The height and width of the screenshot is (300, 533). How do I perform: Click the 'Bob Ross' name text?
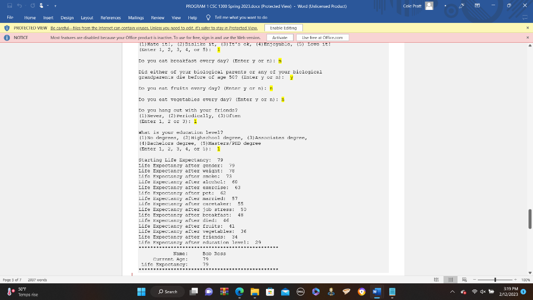[214, 254]
